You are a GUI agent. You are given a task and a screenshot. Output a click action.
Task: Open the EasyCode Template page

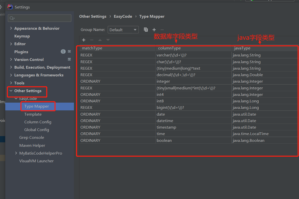(x=33, y=114)
